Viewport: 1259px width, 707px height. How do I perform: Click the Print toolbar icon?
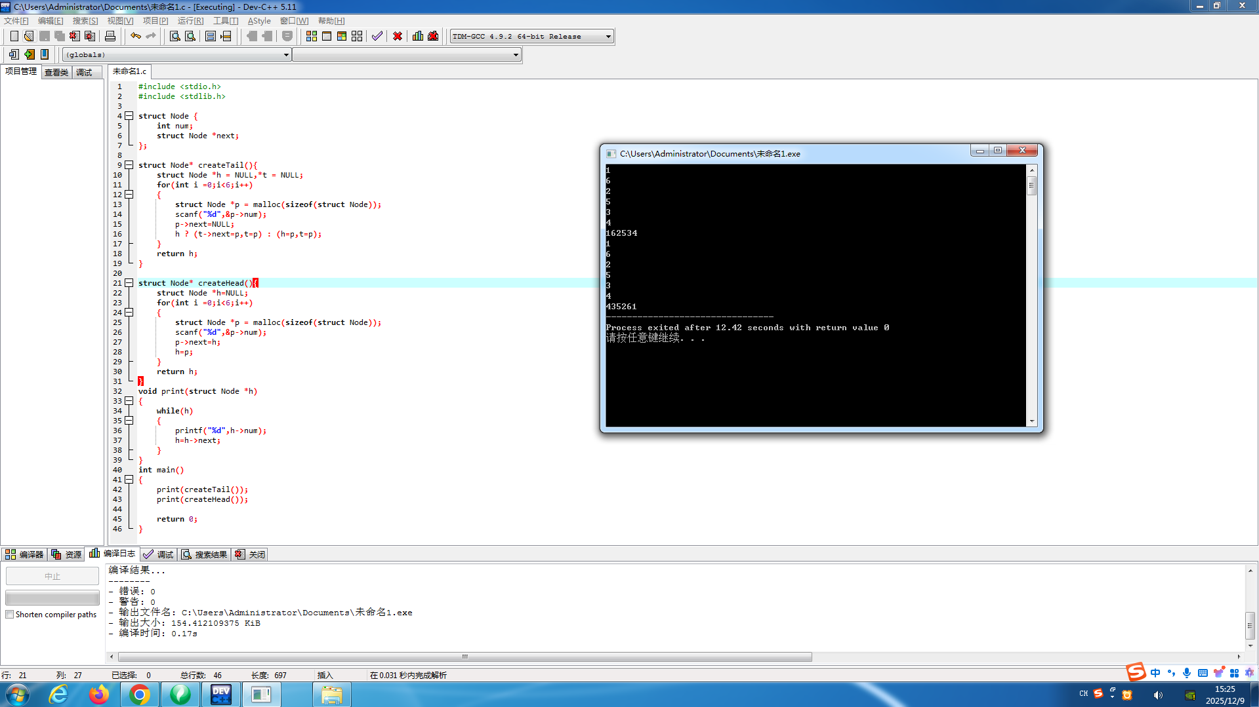pyautogui.click(x=110, y=36)
